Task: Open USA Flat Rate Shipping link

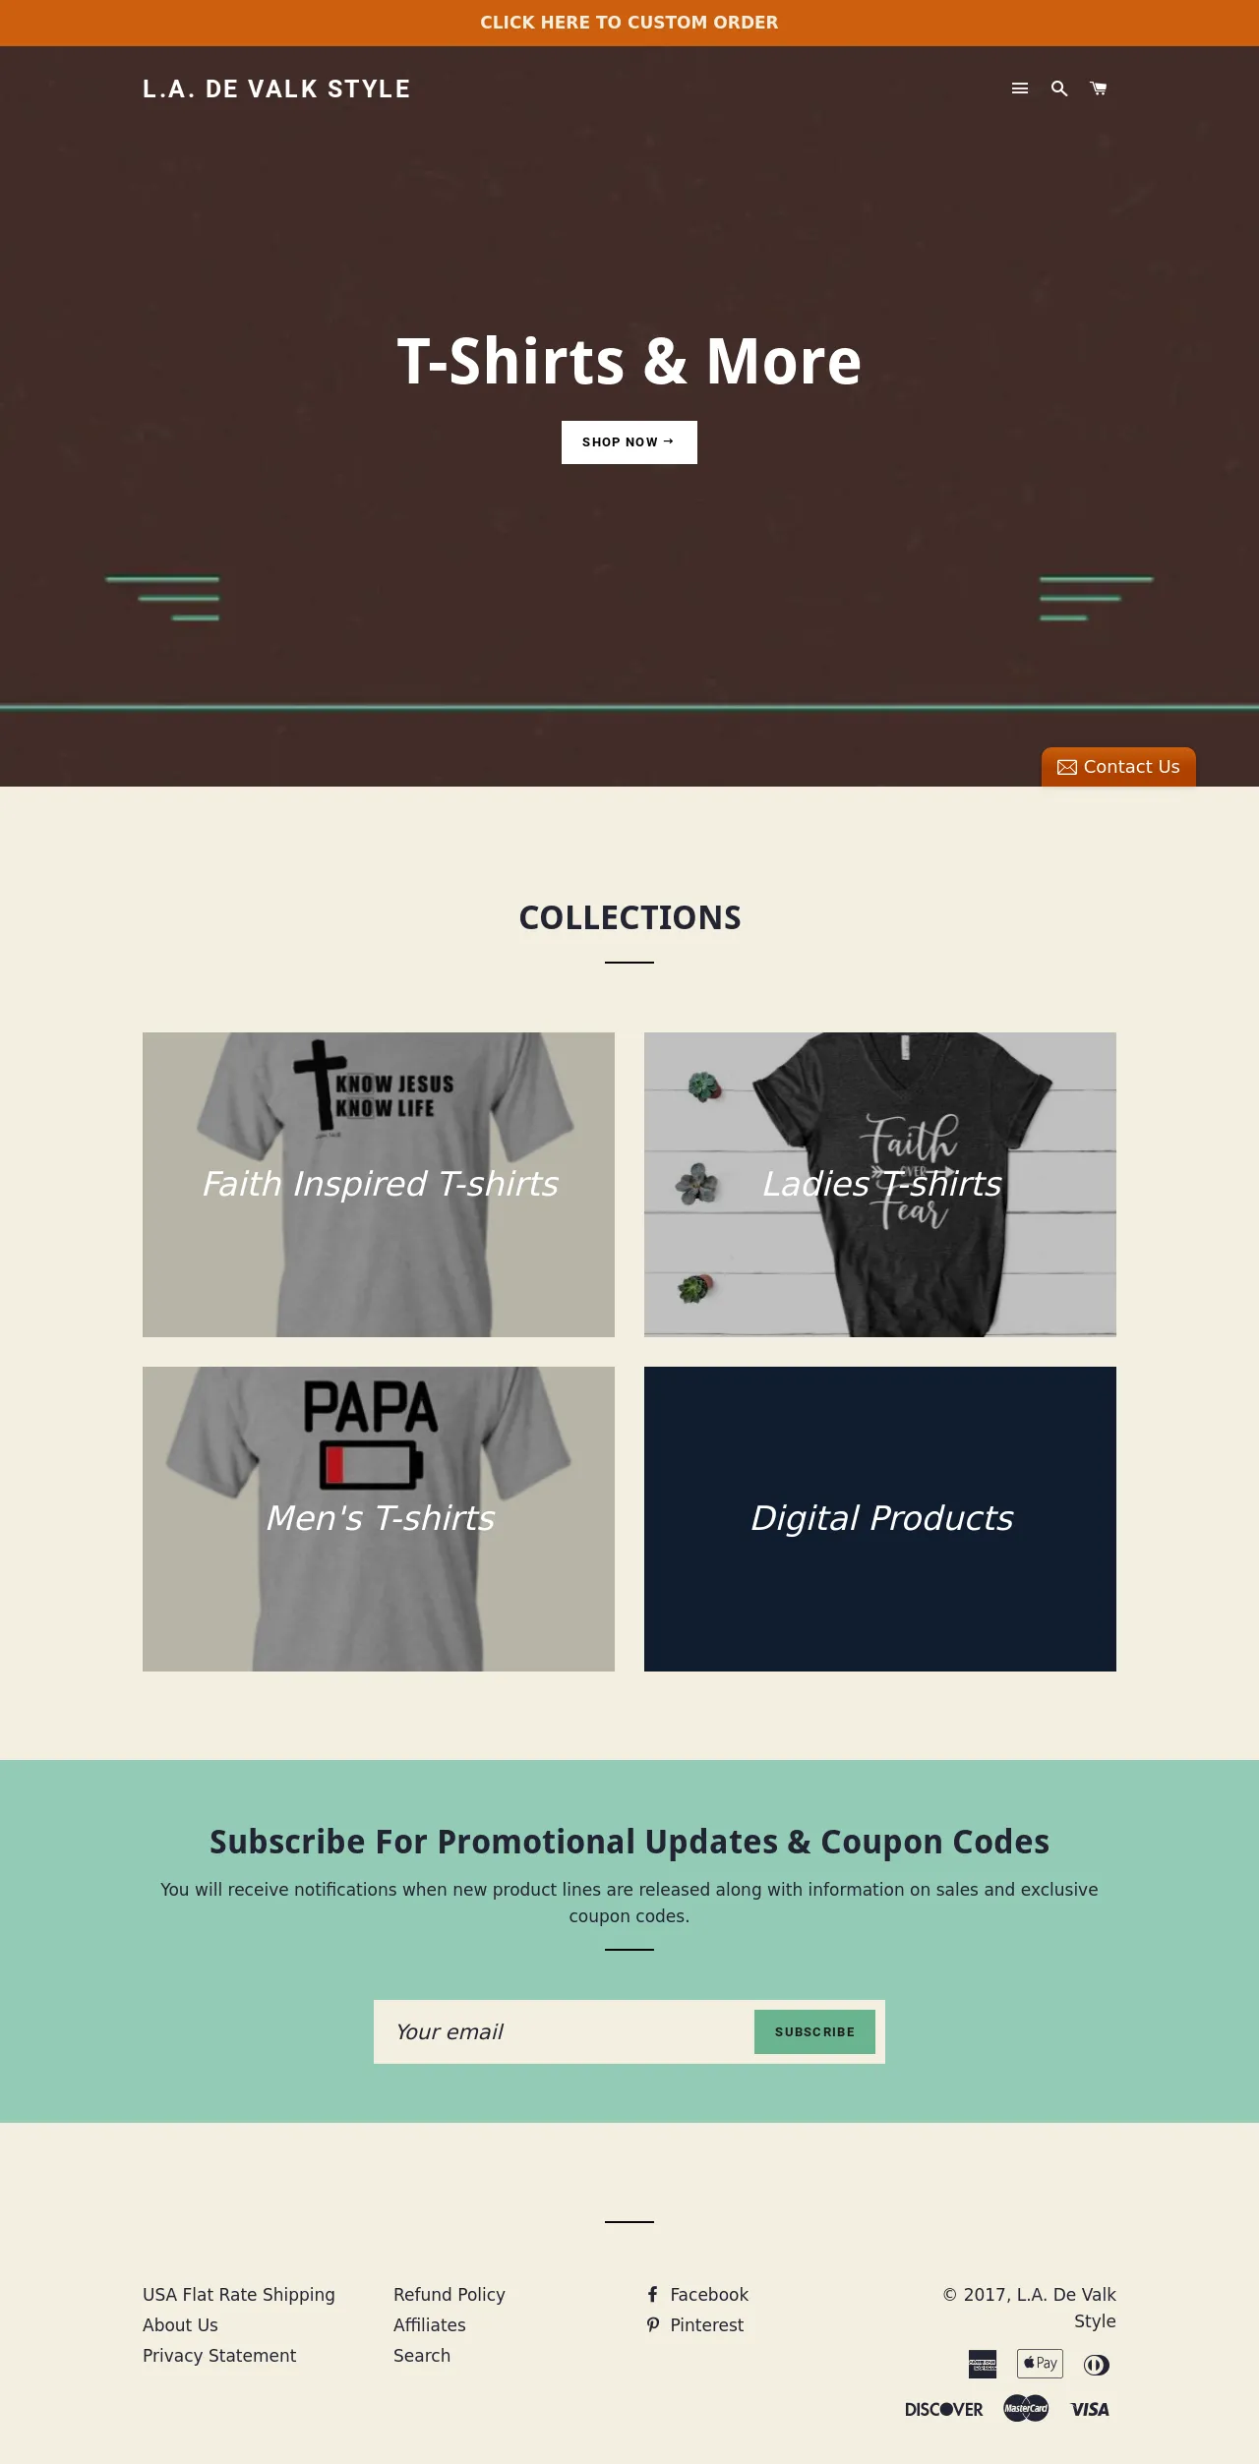Action: pos(239,2294)
